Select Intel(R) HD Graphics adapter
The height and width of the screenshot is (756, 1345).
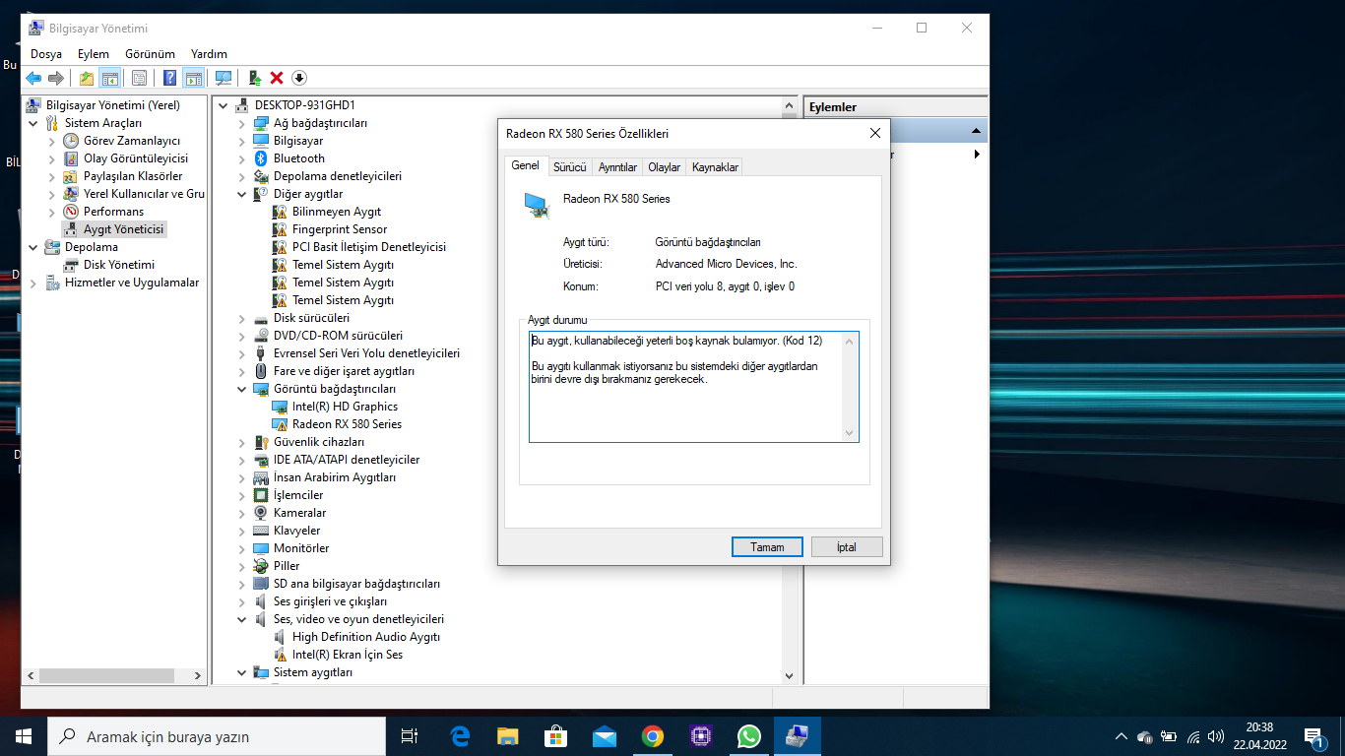(345, 407)
